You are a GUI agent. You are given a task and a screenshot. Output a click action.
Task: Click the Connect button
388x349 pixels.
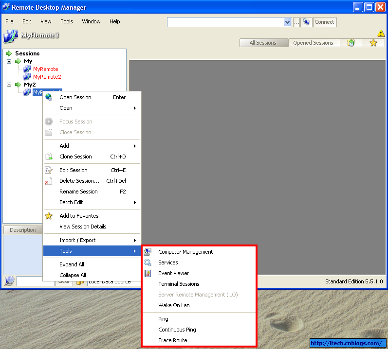(x=325, y=22)
